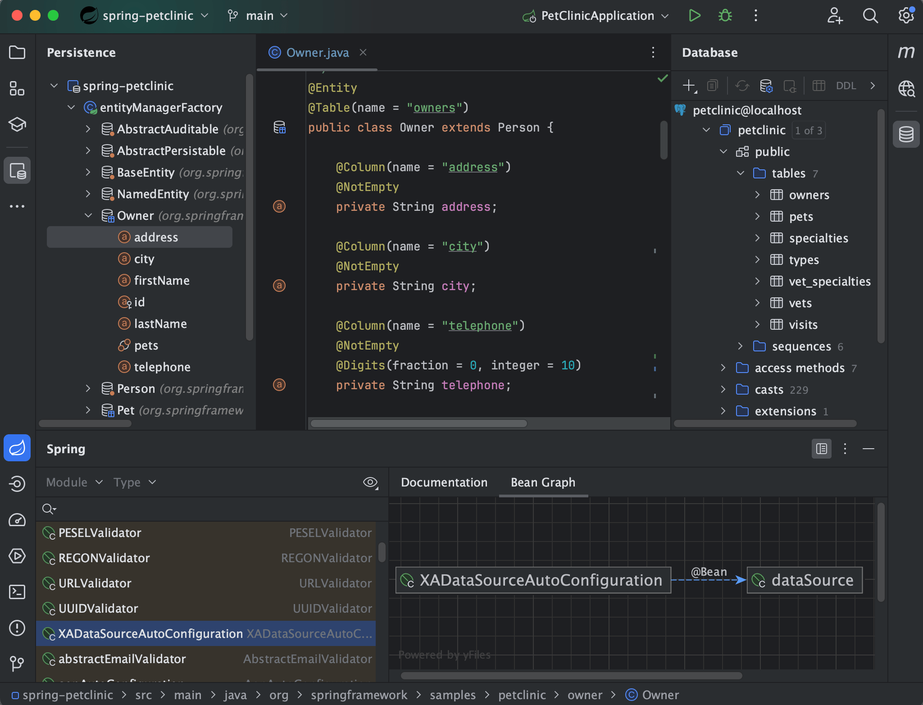This screenshot has width=923, height=705.
Task: Click the filter beans eye icon
Action: point(370,482)
